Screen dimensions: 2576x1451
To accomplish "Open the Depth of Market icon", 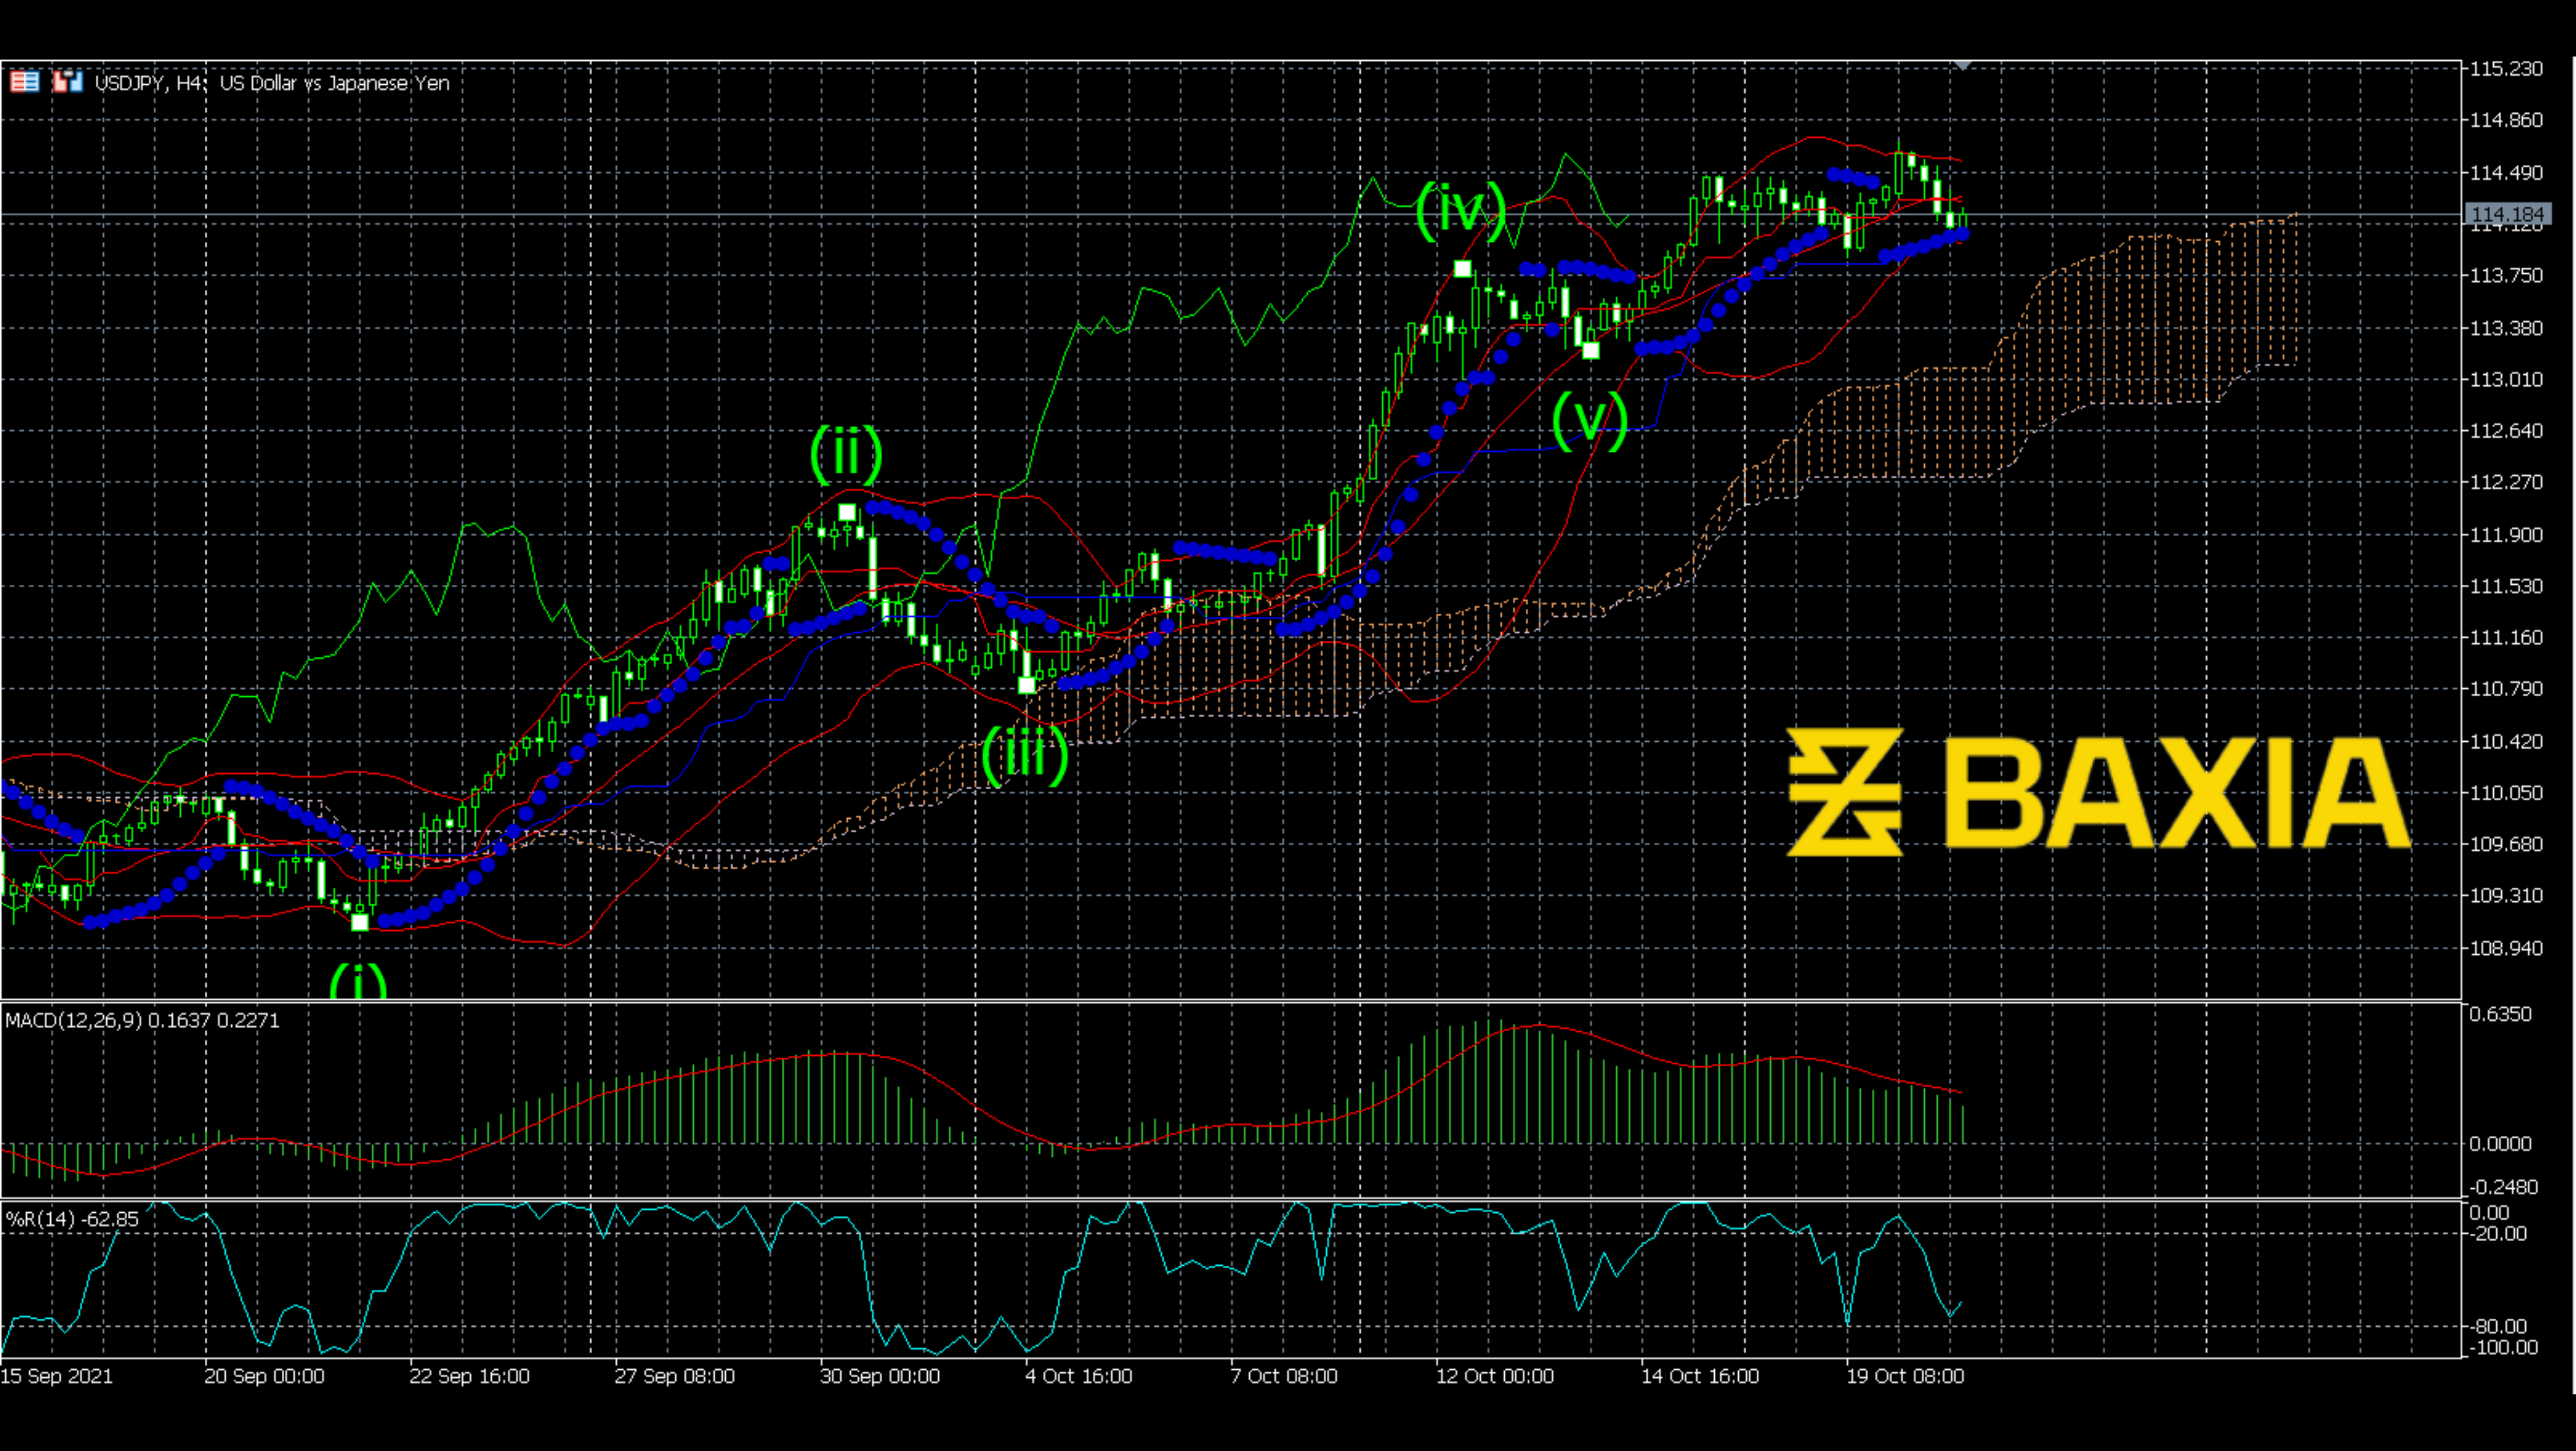I will (x=25, y=82).
